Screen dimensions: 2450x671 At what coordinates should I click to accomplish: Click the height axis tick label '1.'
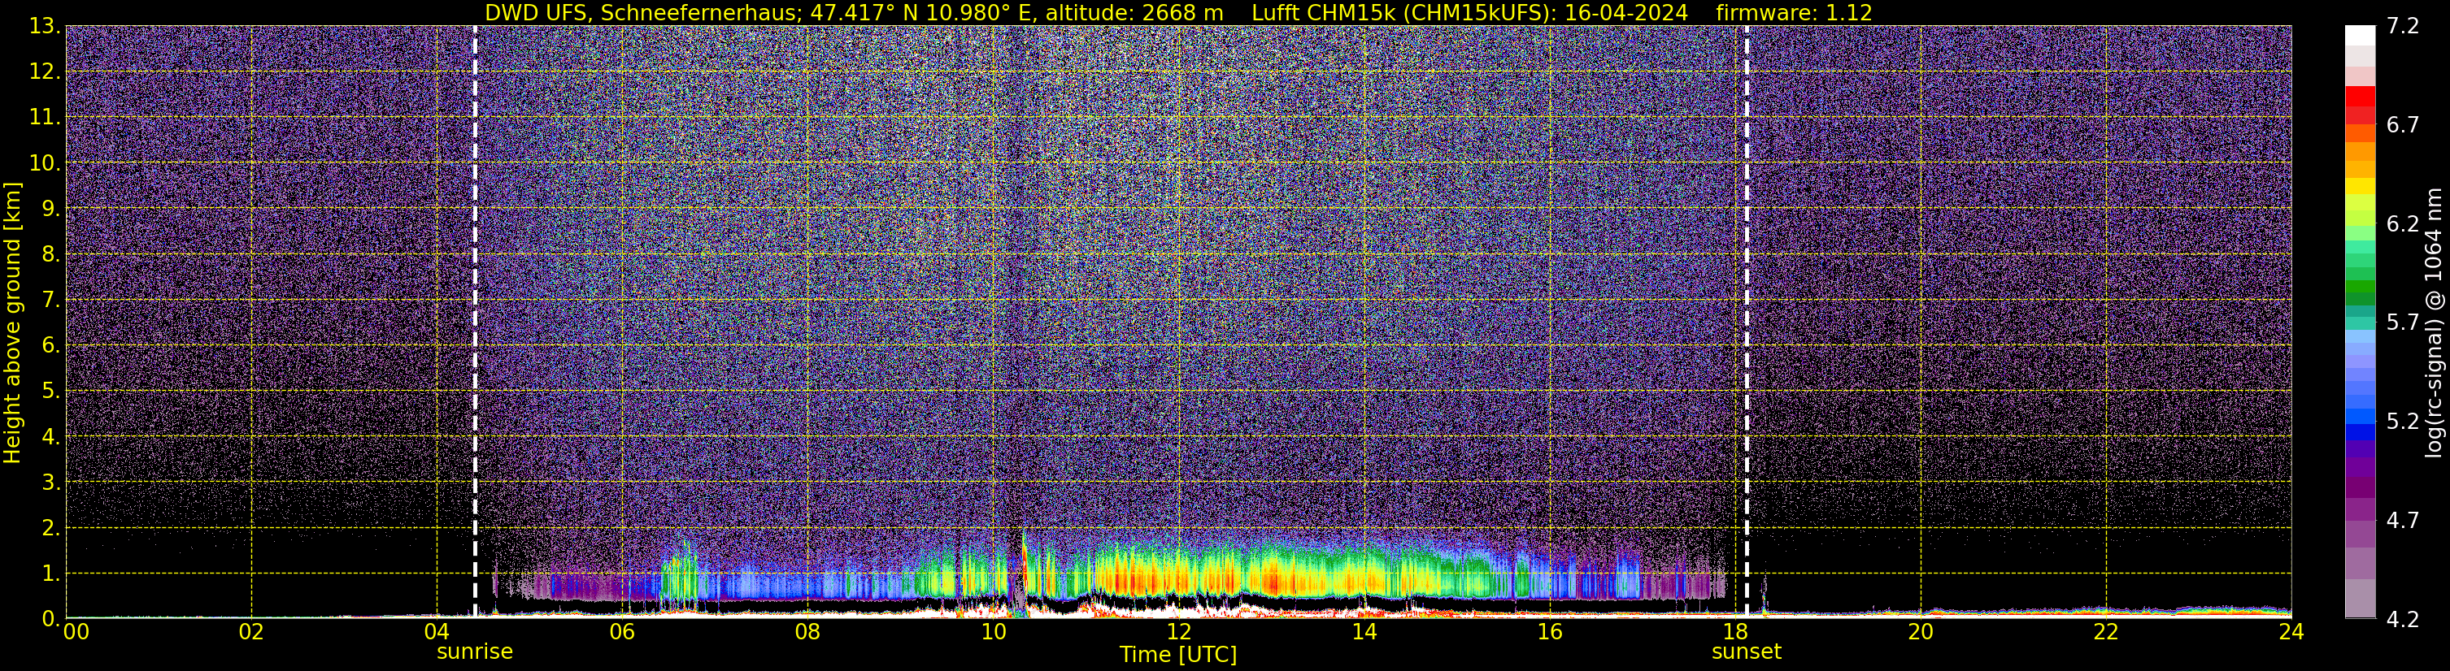(50, 574)
